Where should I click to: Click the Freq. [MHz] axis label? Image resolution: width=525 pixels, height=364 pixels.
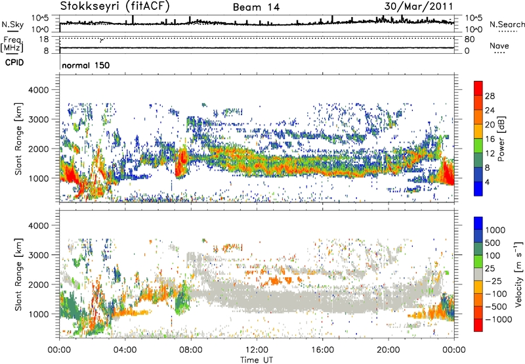pyautogui.click(x=12, y=44)
